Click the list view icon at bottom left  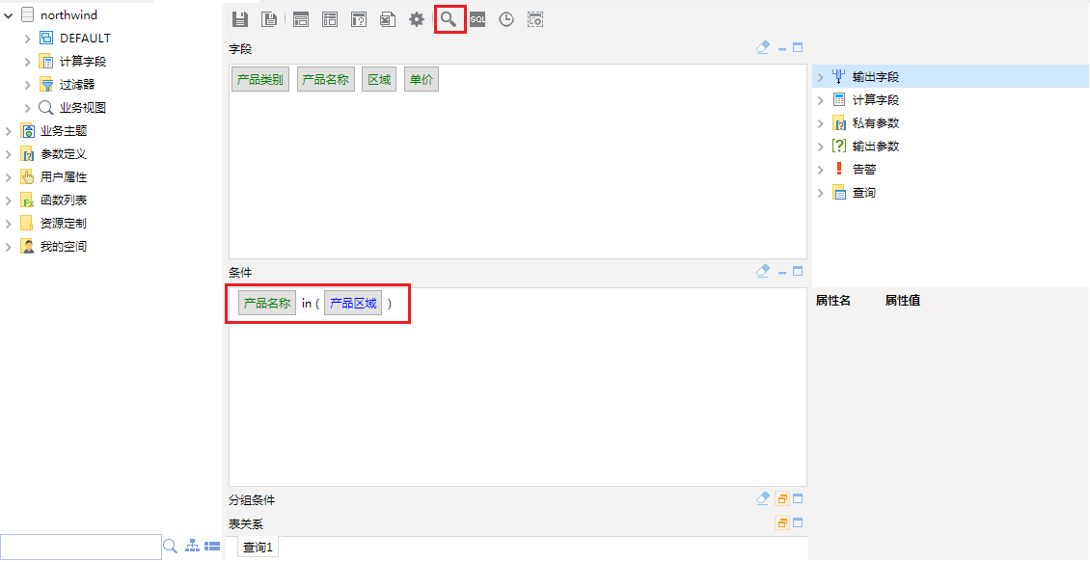(212, 546)
